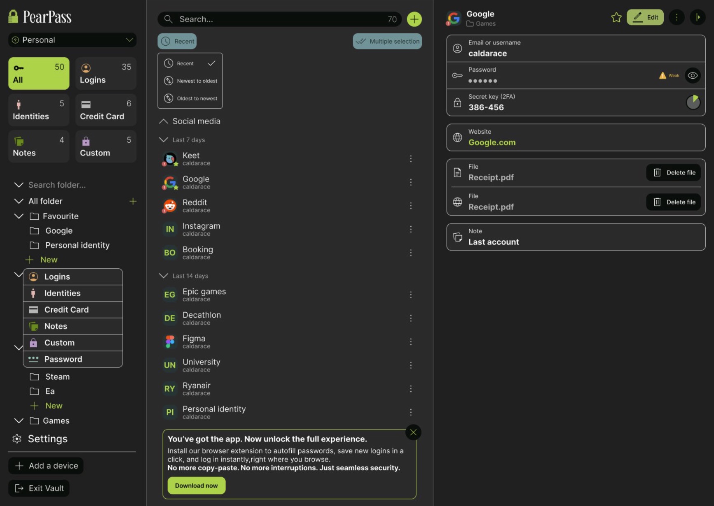The image size is (714, 506).
Task: Collapse the Favourite folder
Action: 19,216
